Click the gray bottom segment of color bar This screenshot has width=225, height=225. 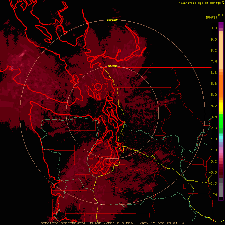pyautogui.click(x=221, y=191)
